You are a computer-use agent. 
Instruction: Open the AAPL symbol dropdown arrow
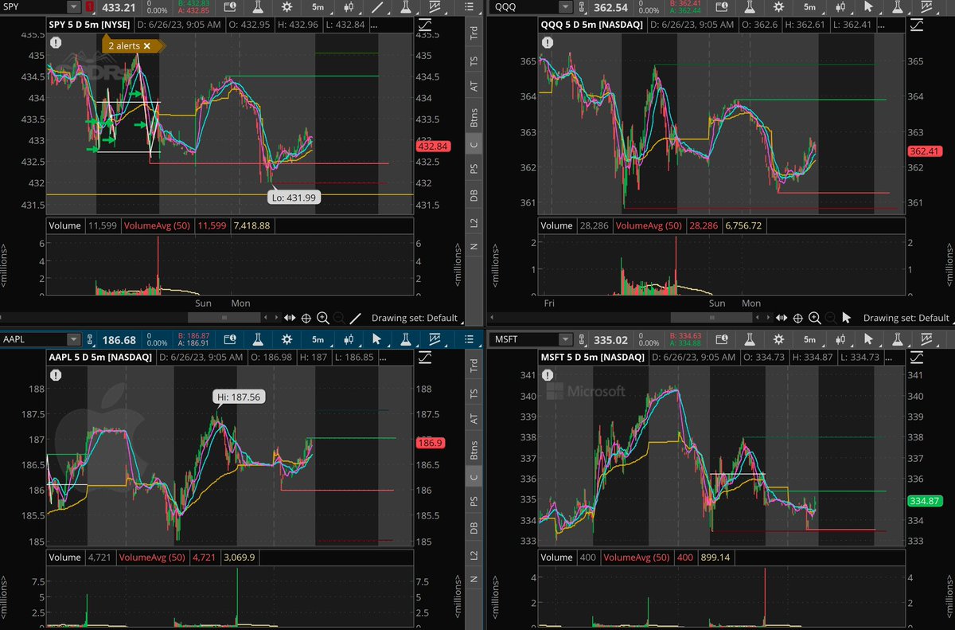pyautogui.click(x=73, y=340)
